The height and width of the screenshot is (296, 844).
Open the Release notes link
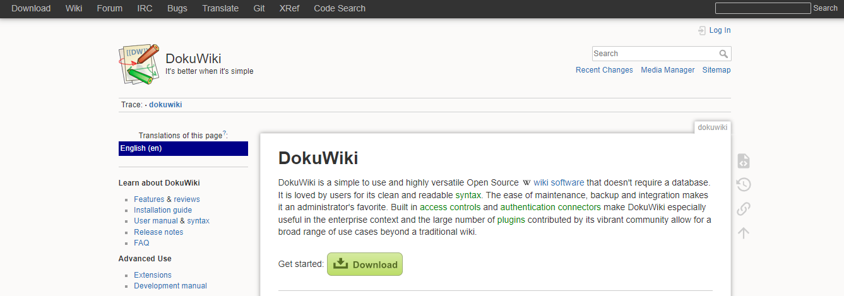[158, 232]
